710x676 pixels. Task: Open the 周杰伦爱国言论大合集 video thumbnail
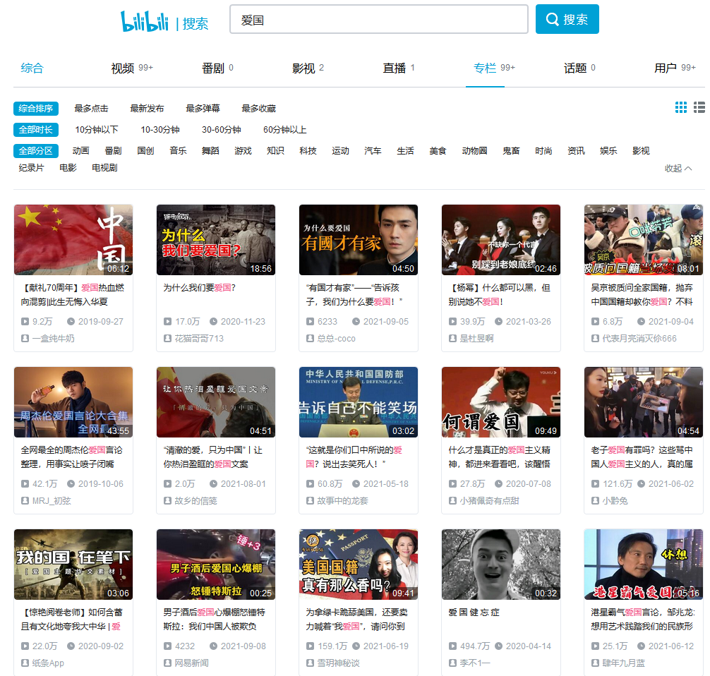(73, 402)
